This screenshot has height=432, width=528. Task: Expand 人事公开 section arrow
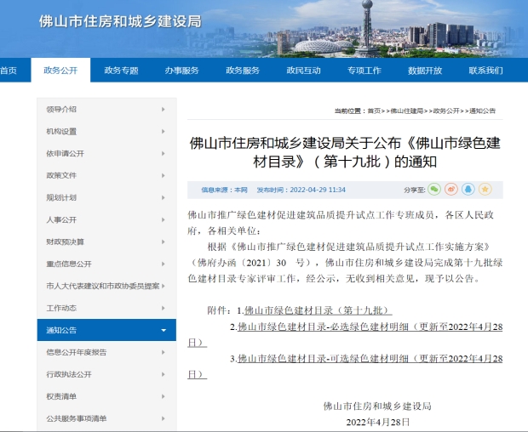click(163, 219)
